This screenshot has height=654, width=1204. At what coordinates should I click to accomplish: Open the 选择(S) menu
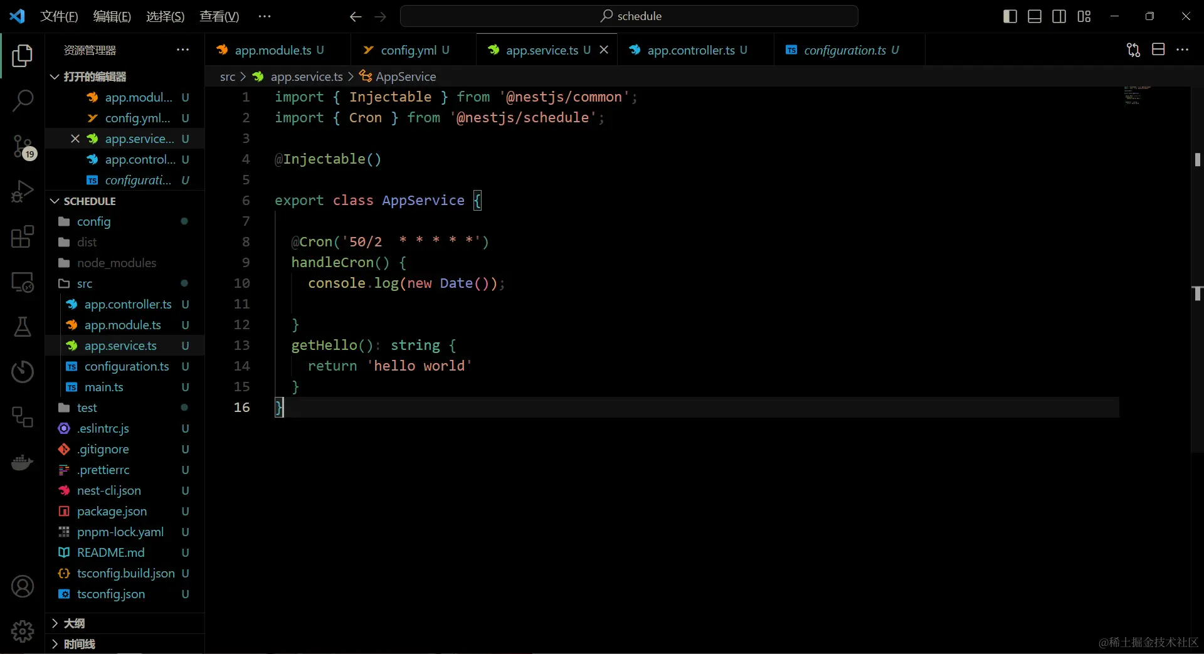(x=165, y=16)
